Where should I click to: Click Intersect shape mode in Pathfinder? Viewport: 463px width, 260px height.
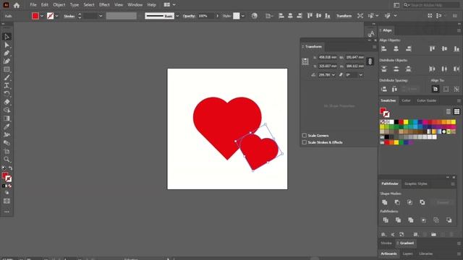(409, 202)
